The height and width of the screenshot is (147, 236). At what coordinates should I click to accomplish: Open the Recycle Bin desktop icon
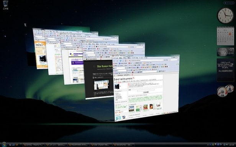coord(5,5)
